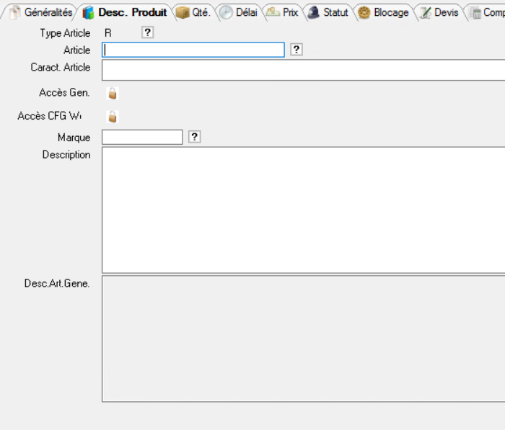The height and width of the screenshot is (430, 505).
Task: Click the Desc.Art.Gene. read-only area
Action: pos(304,339)
